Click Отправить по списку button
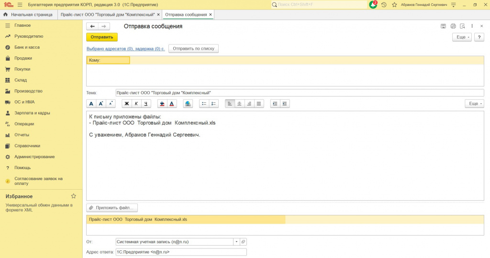Screen dimensions: 490x258 click(193, 49)
